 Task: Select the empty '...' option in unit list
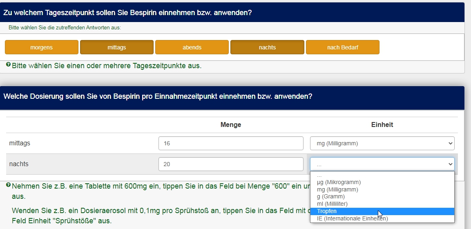click(319, 175)
